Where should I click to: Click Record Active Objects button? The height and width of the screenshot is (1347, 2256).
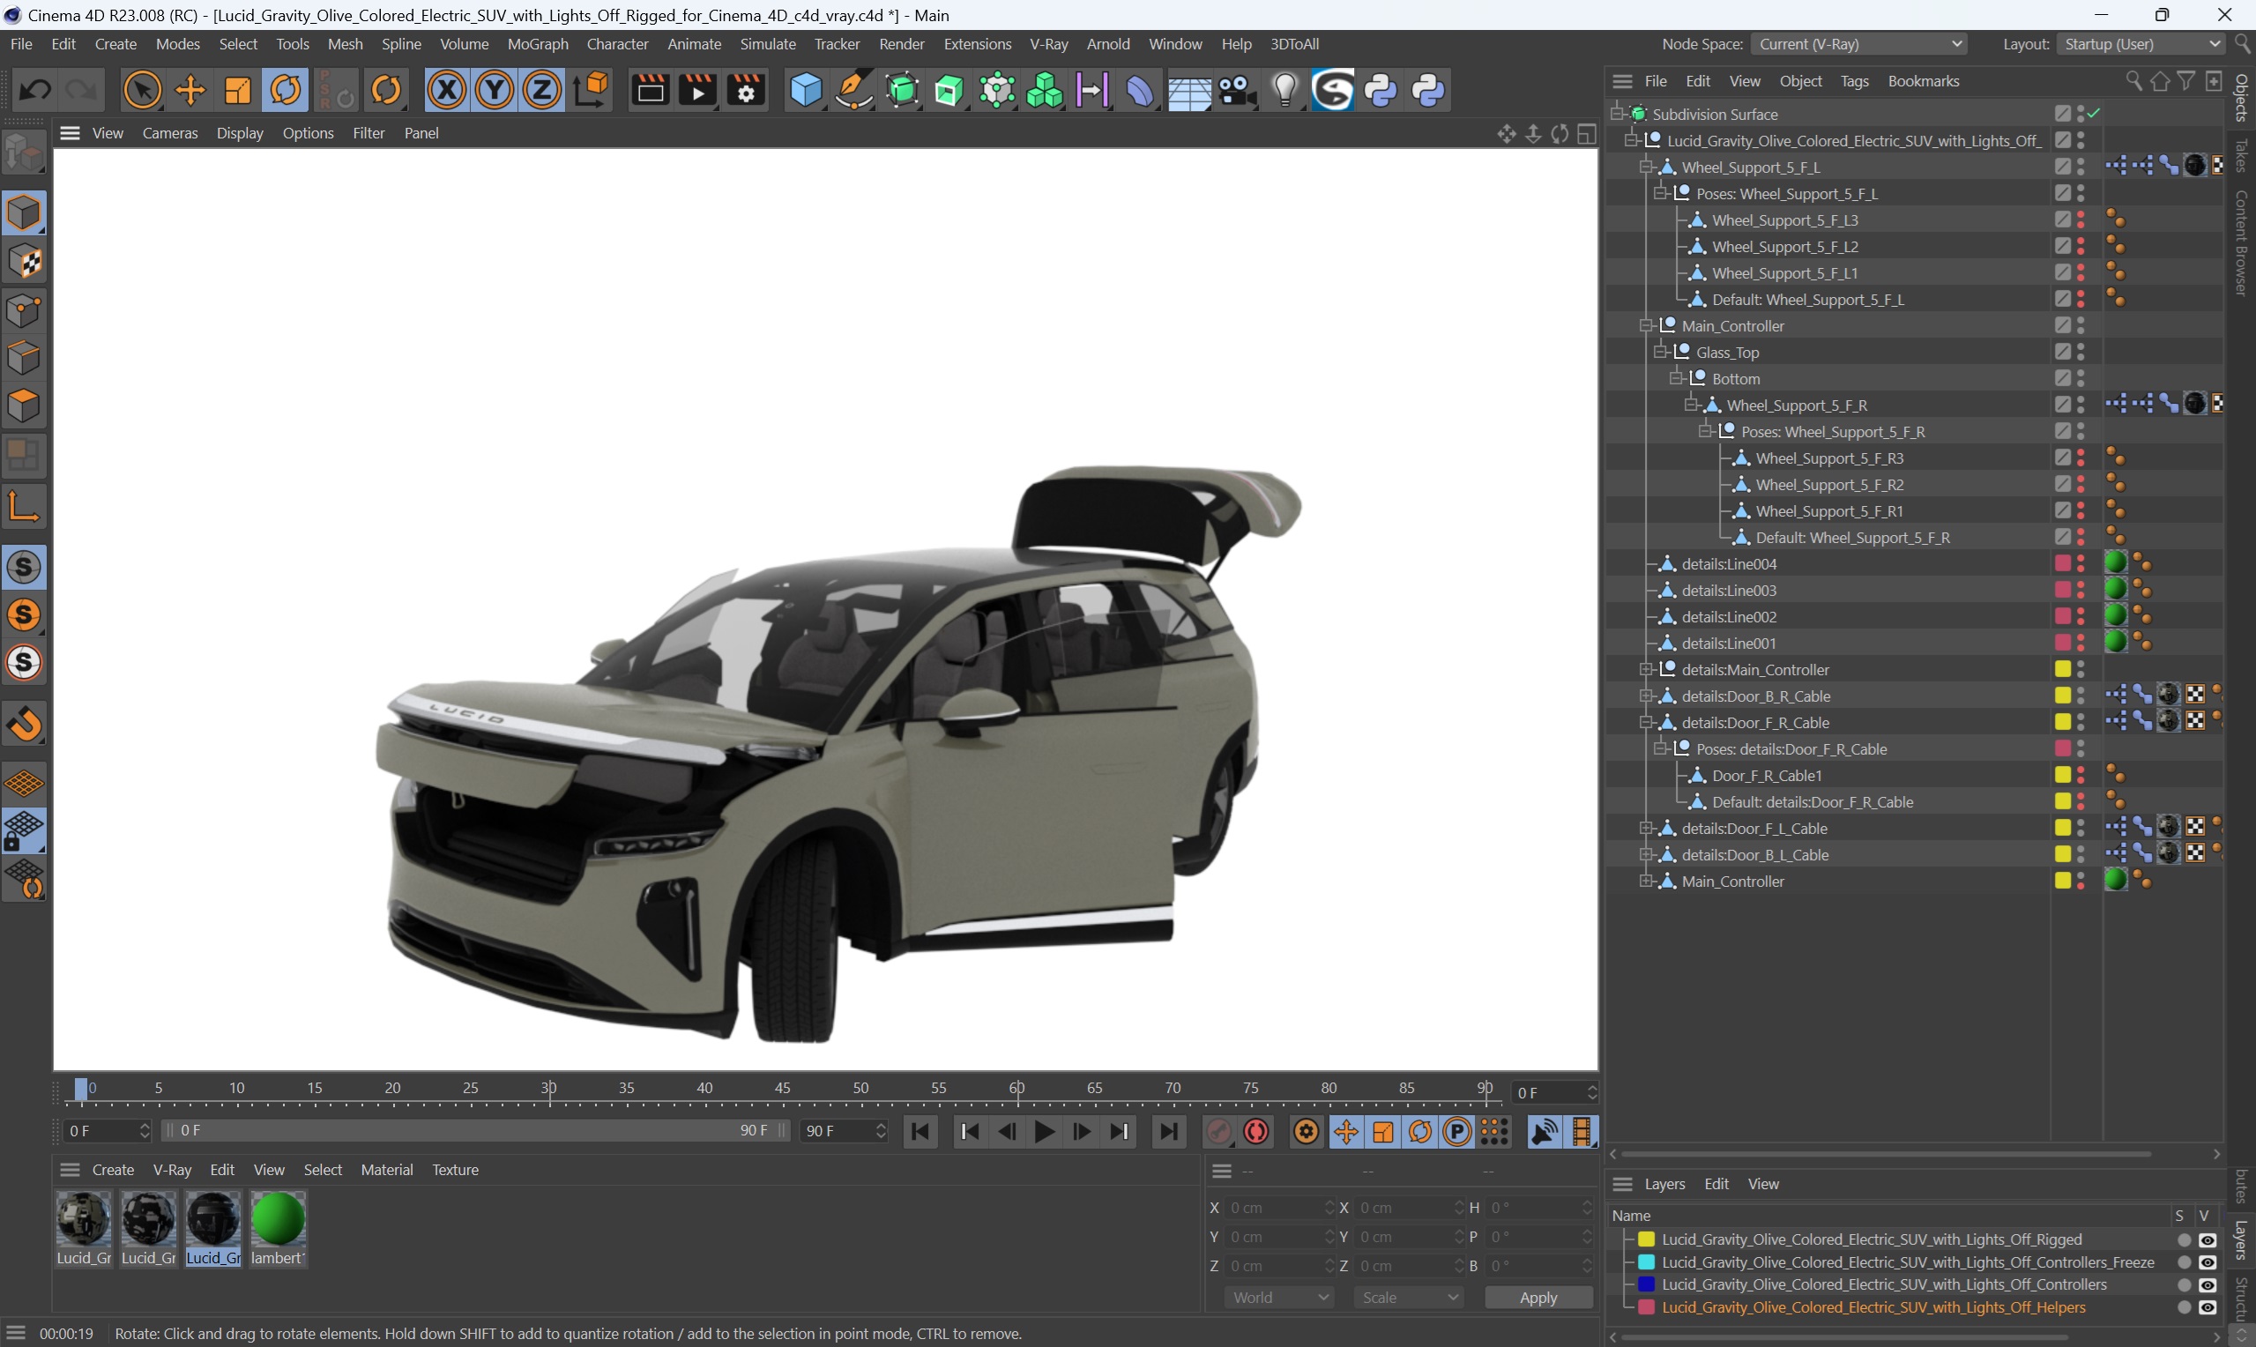pyautogui.click(x=1218, y=1131)
